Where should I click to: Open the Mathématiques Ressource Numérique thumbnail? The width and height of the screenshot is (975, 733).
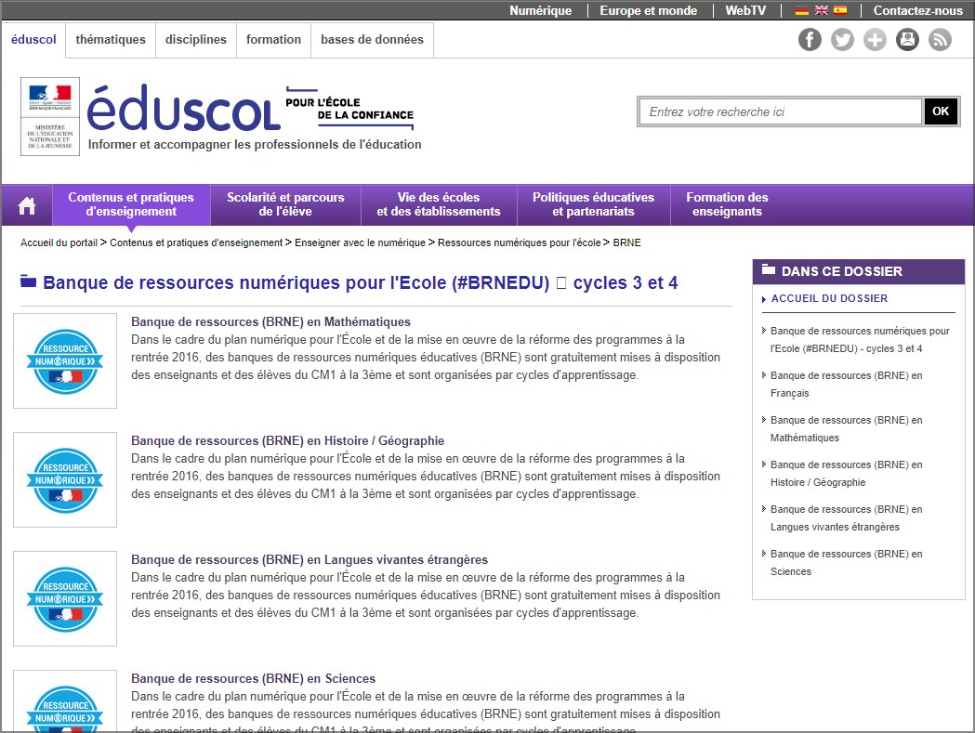coord(65,361)
